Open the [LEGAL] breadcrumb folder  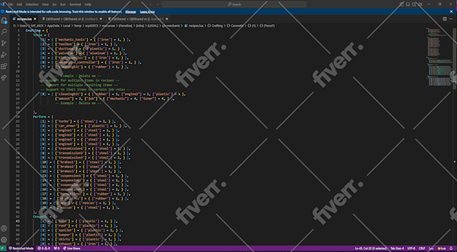point(153,26)
